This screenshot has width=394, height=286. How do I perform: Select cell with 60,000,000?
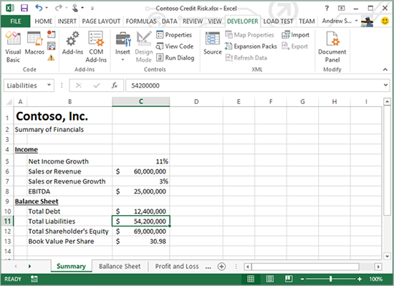141,171
